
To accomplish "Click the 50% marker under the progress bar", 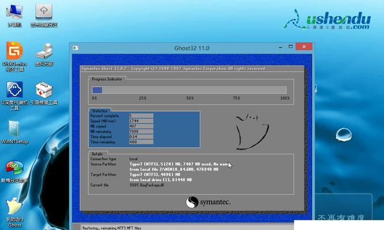I will (x=190, y=98).
